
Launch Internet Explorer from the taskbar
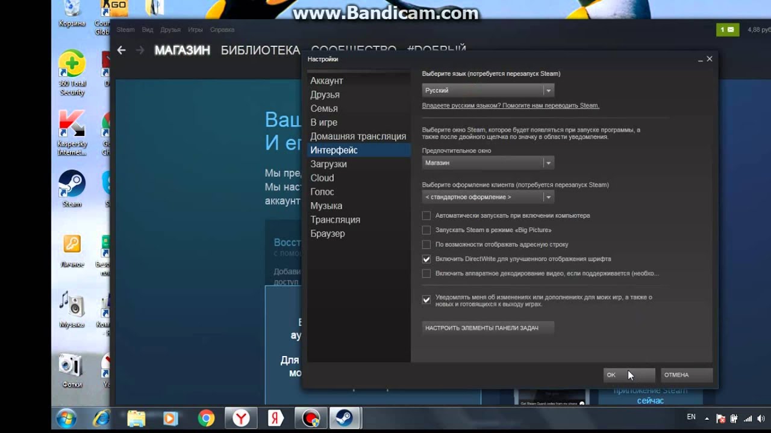coord(101,418)
